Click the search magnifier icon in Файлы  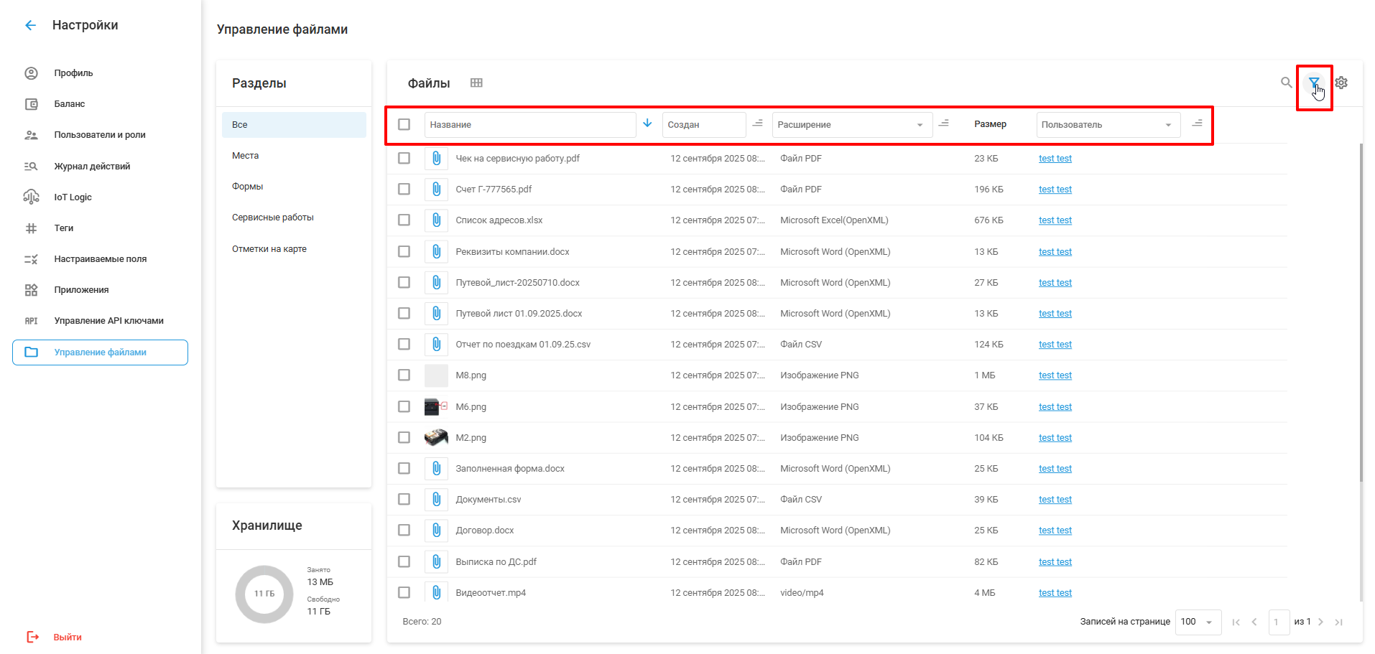point(1286,83)
